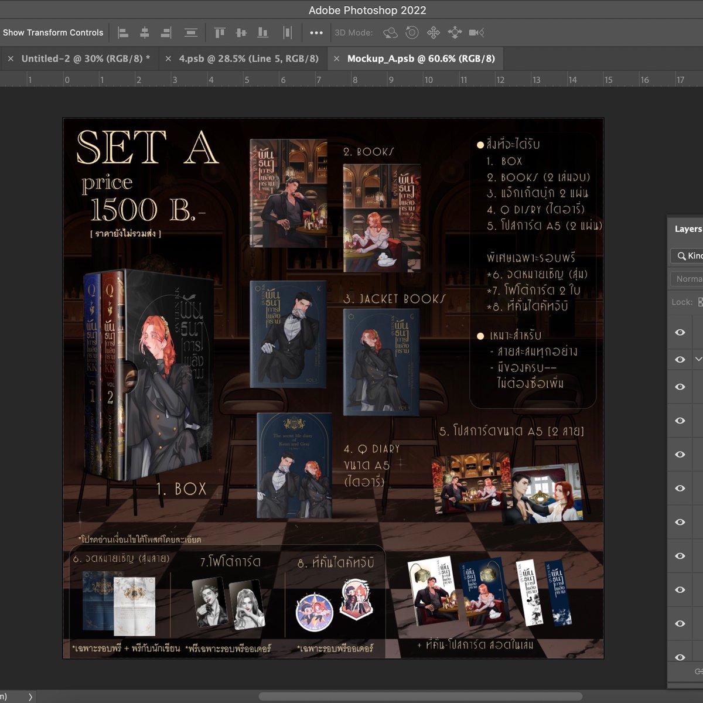Close the Untitled-2 document tab

[x=11, y=59]
